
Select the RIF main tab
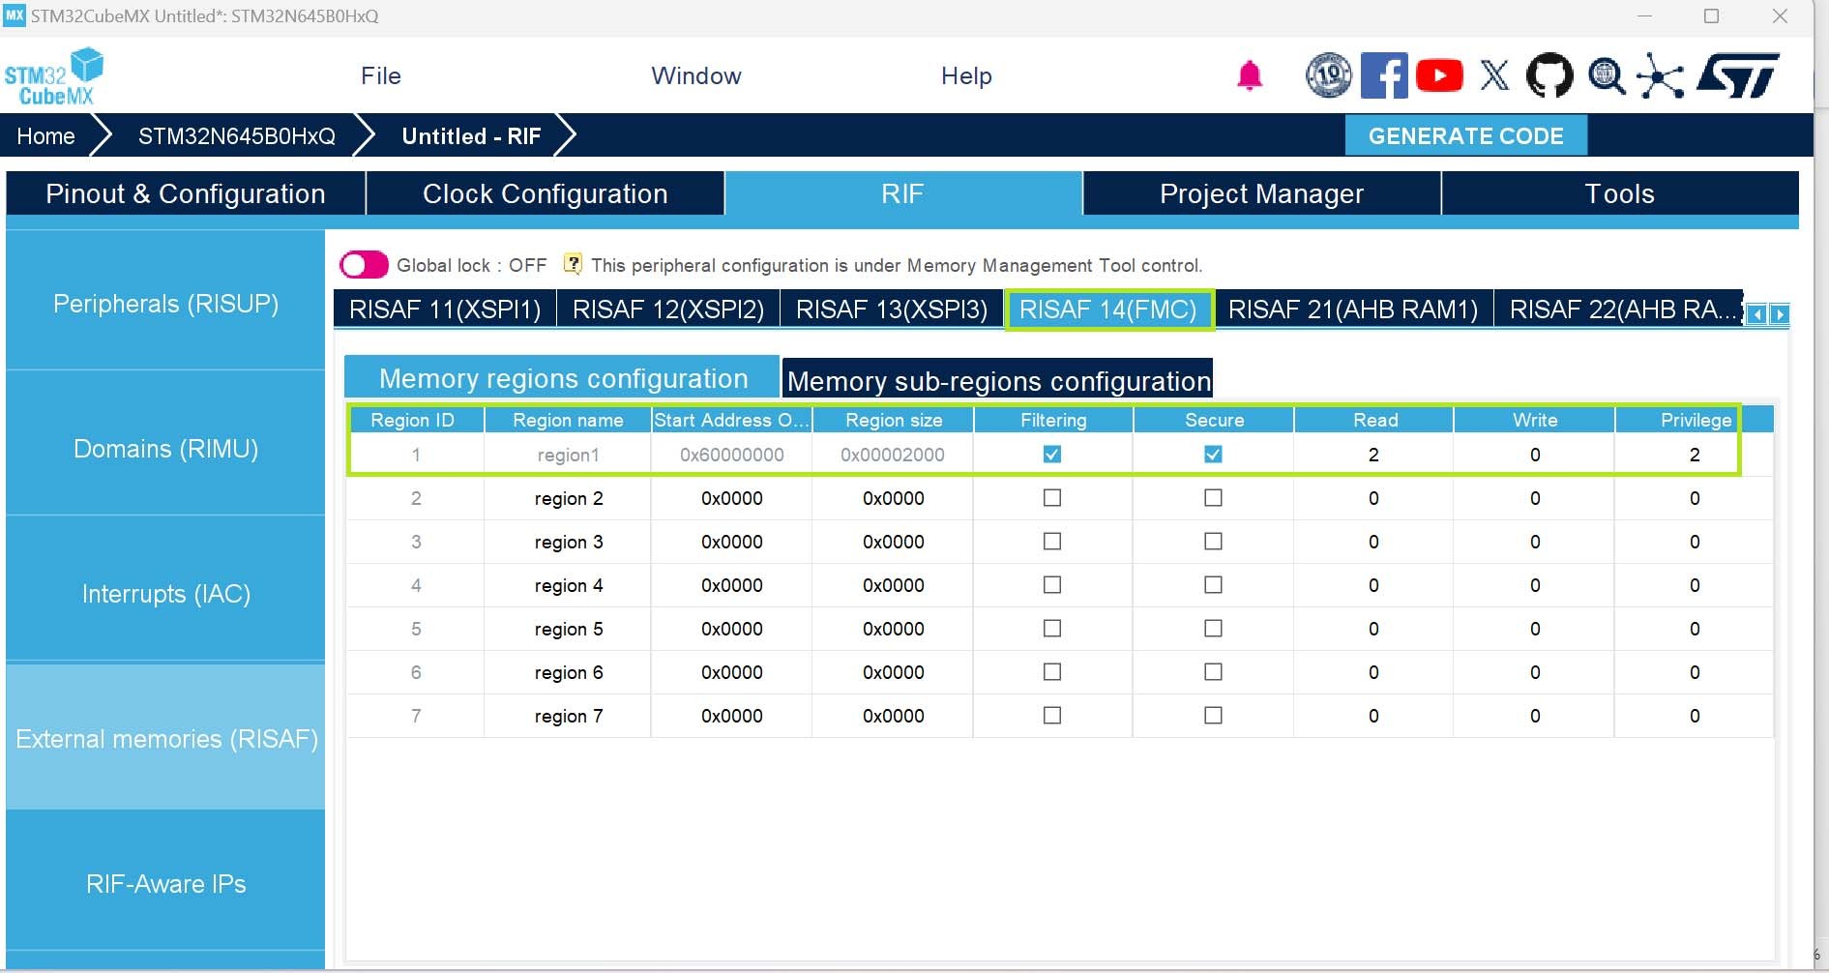(x=903, y=193)
